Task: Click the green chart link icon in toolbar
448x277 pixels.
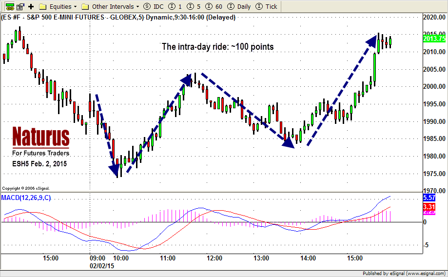Action: (x=9, y=7)
